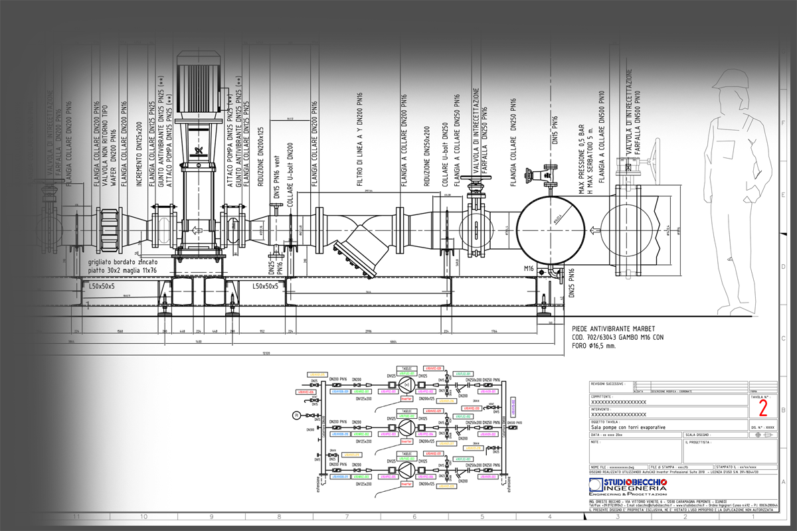Click the Inverter box under the top pump
This screenshot has height=531, width=797.
406,400
